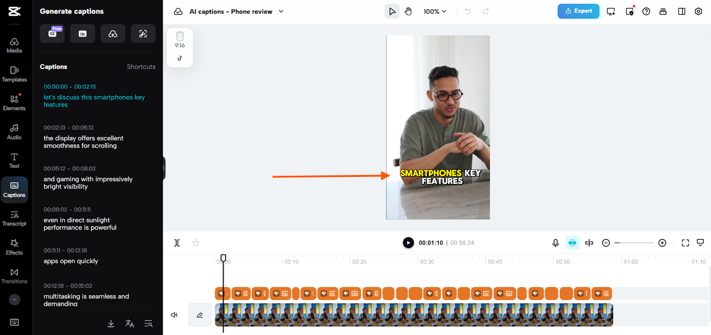Choose auto lyrics detection option
The width and height of the screenshot is (711, 335).
(143, 34)
